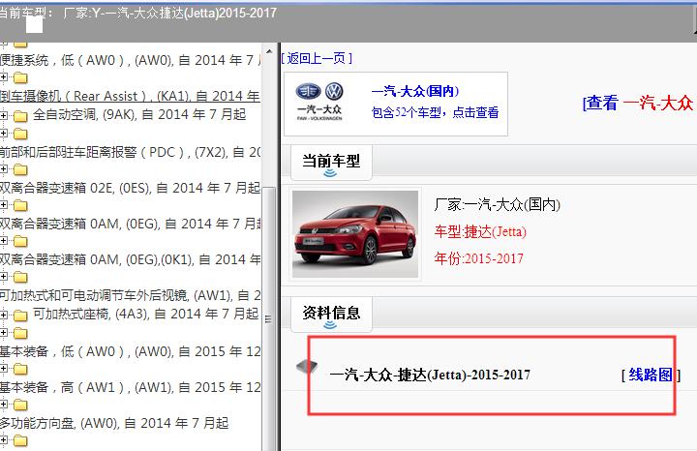
Task: Select 双离合器变速箱 02E, (0ES) item
Action: pyautogui.click(x=130, y=188)
